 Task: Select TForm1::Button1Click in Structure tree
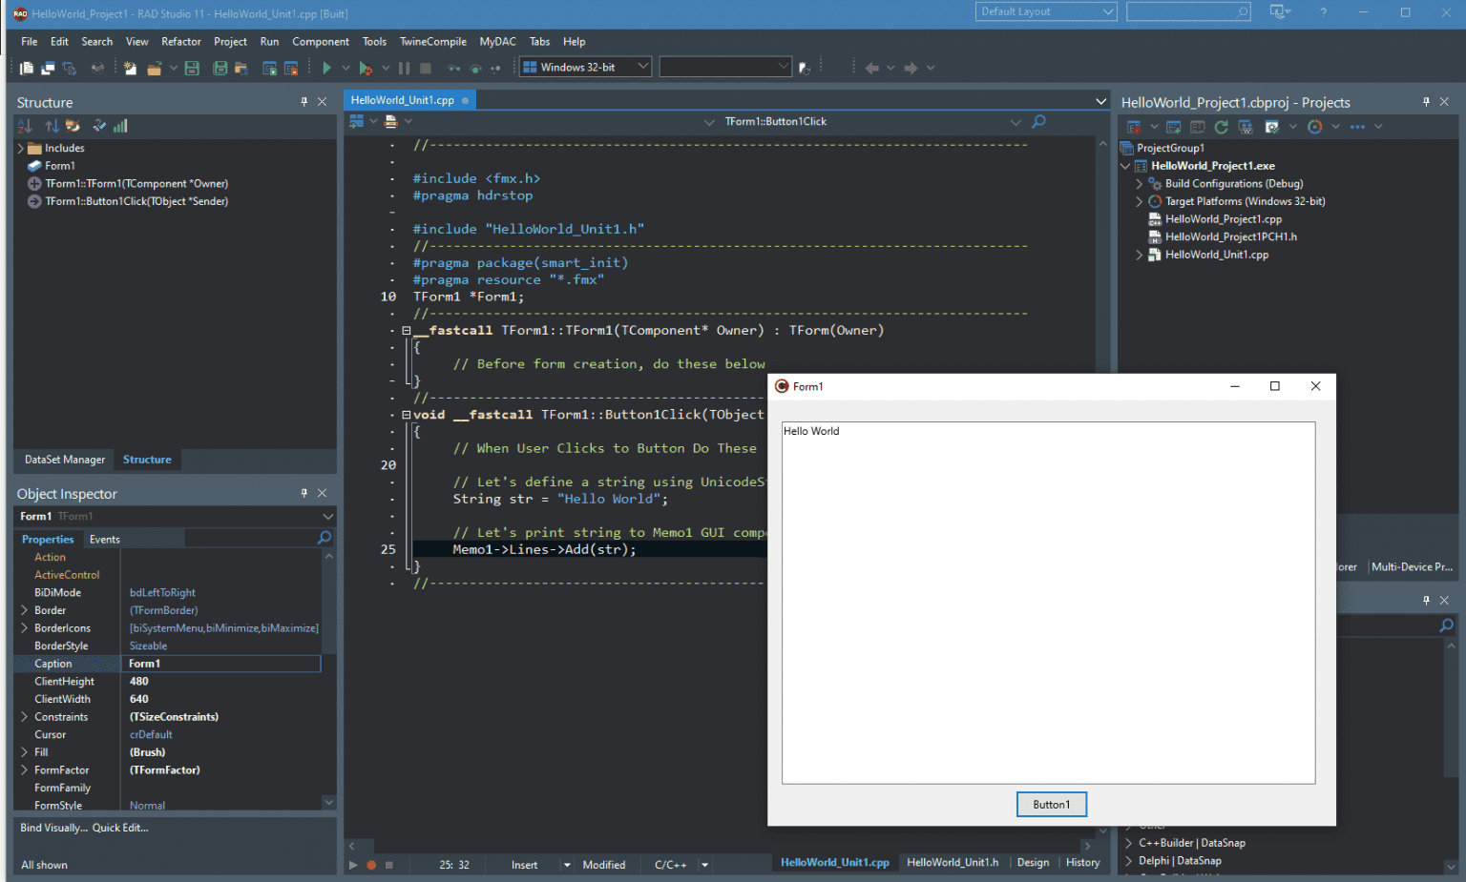(136, 201)
